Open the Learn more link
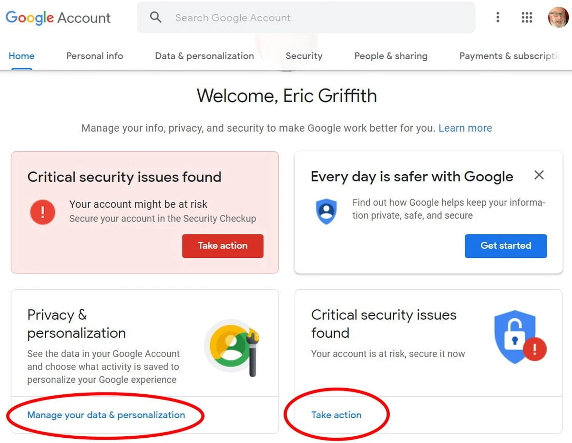The height and width of the screenshot is (443, 572). click(x=465, y=128)
